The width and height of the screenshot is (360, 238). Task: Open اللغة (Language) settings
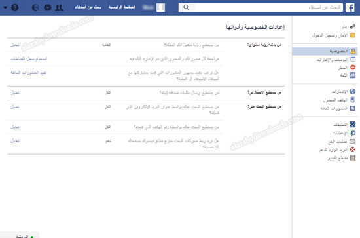[x=348, y=75]
